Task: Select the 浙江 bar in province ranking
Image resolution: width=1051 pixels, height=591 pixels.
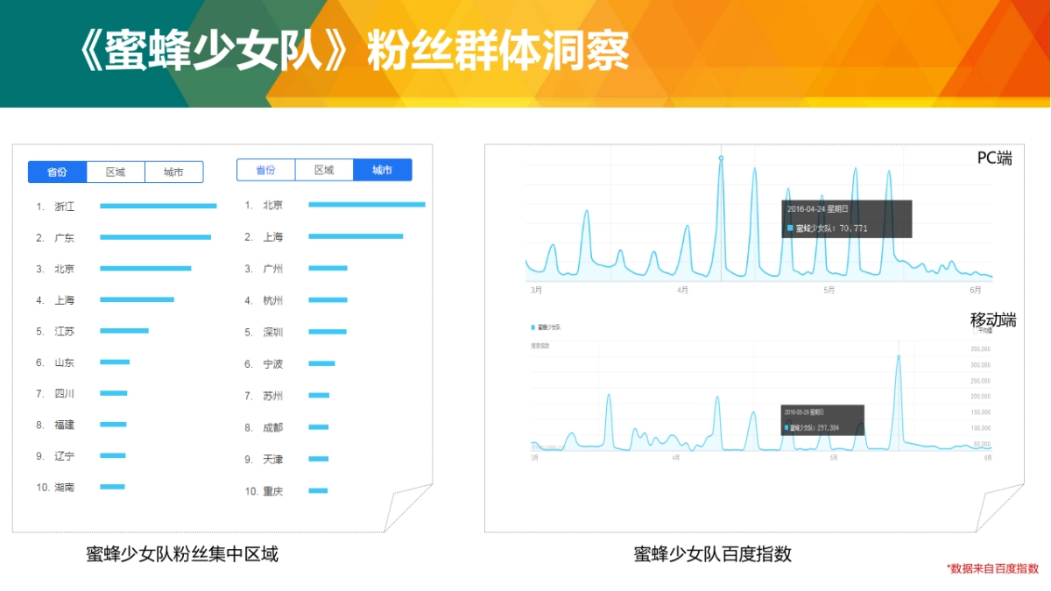Action: [x=158, y=207]
